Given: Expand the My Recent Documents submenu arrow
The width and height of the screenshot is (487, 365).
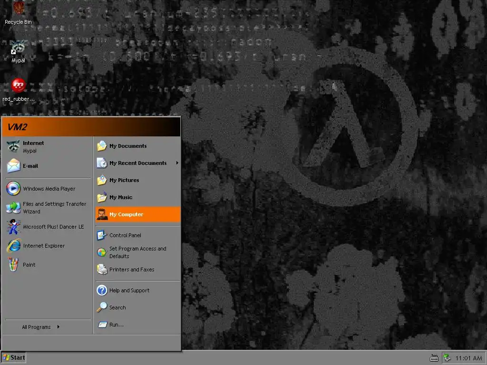Looking at the screenshot, I should (x=177, y=163).
